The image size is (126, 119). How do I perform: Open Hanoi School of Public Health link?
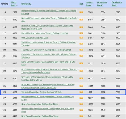pyautogui.click(x=48, y=110)
